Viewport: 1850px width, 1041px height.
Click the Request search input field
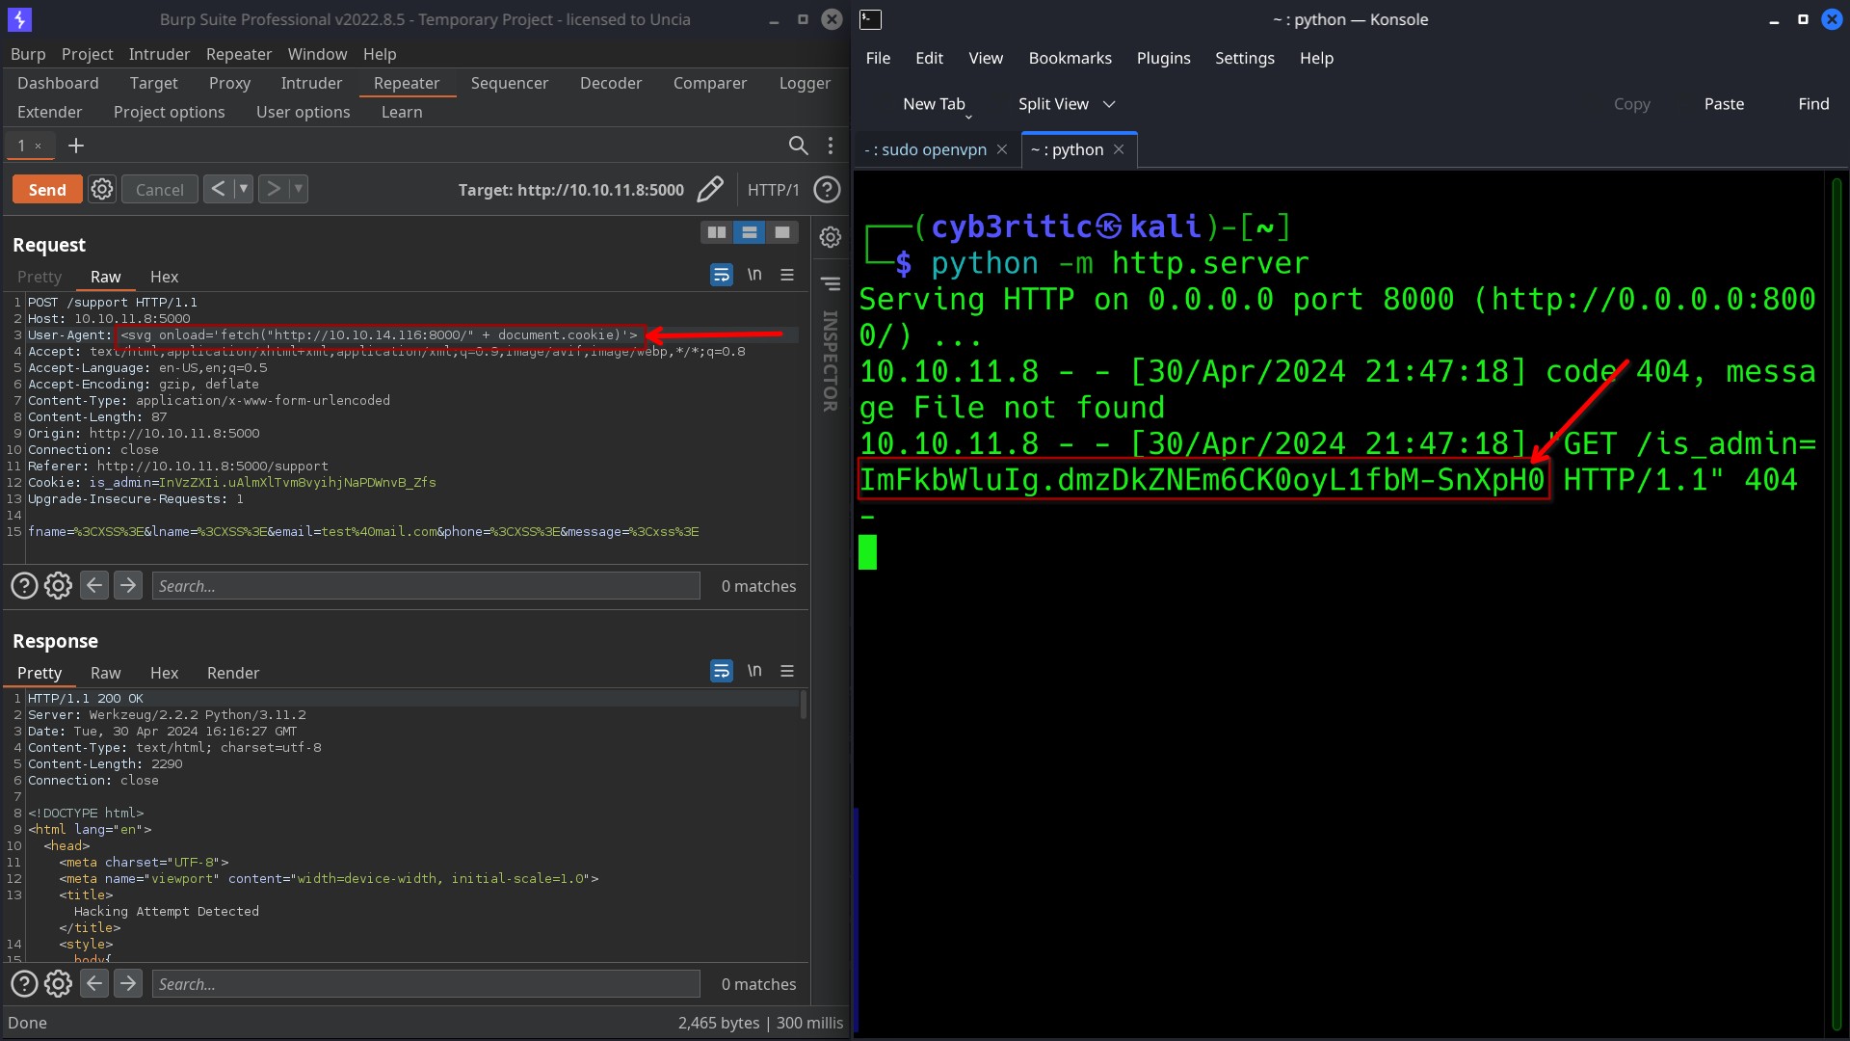click(425, 586)
